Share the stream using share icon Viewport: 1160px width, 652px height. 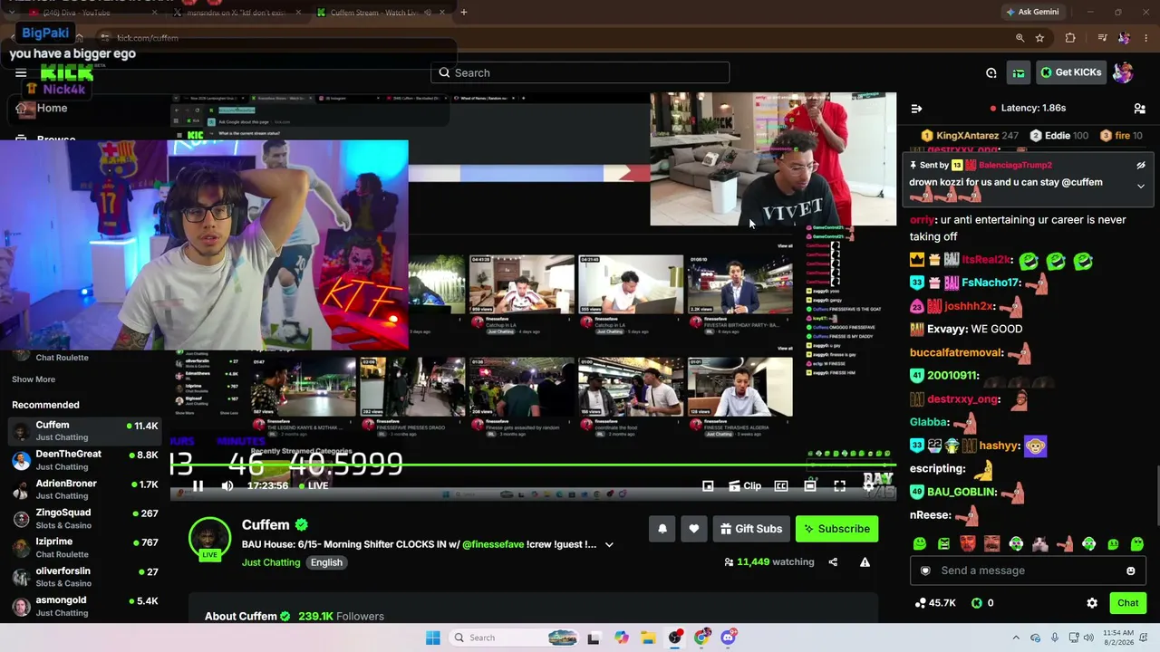[x=833, y=562]
